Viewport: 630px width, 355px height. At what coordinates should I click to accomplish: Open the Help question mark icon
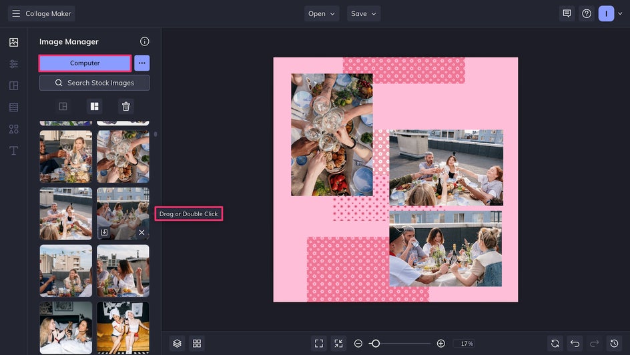[x=587, y=13]
